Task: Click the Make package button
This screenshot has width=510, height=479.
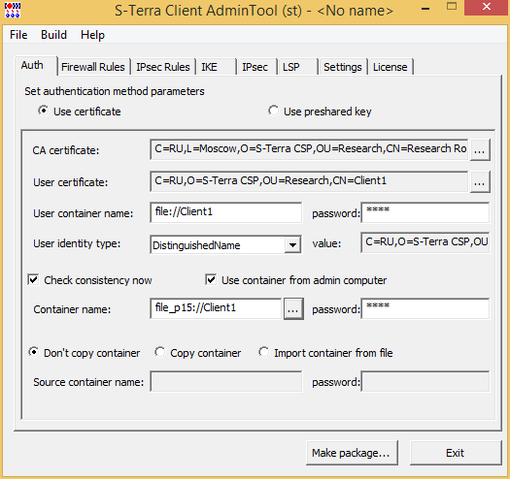Action: pyautogui.click(x=352, y=453)
